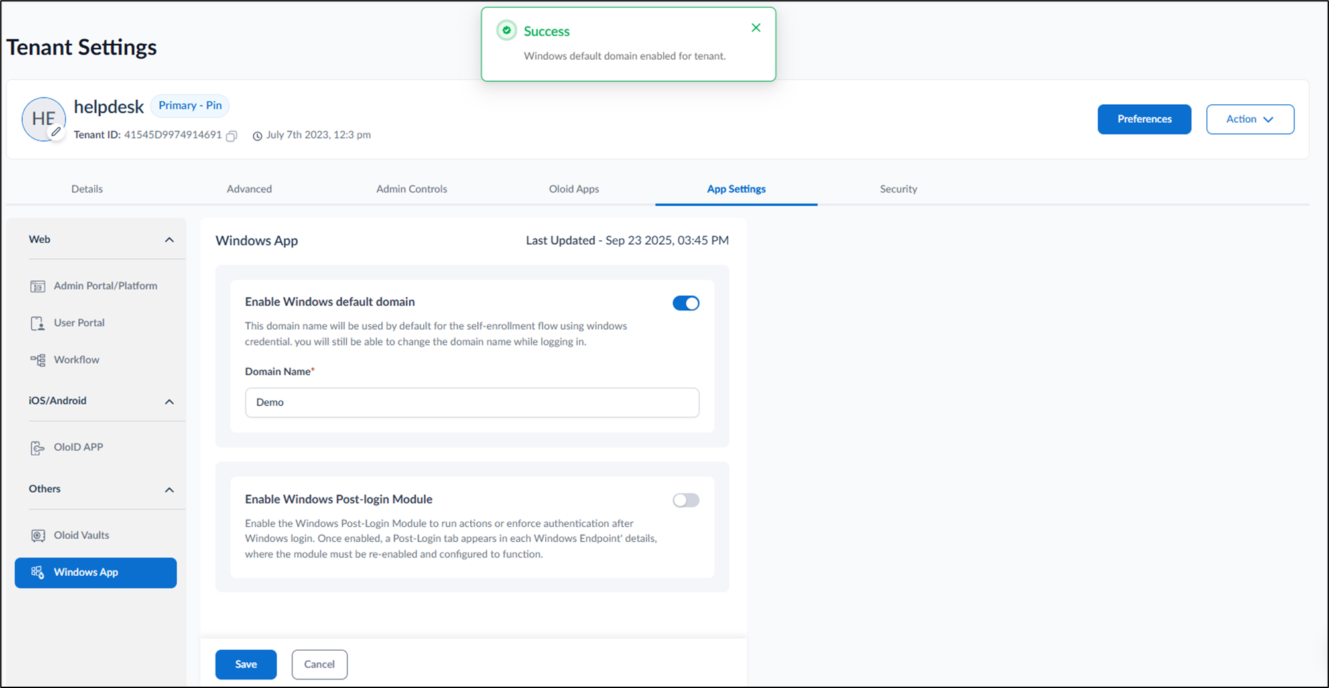Click the pencil edit icon on HE avatar

(x=56, y=131)
